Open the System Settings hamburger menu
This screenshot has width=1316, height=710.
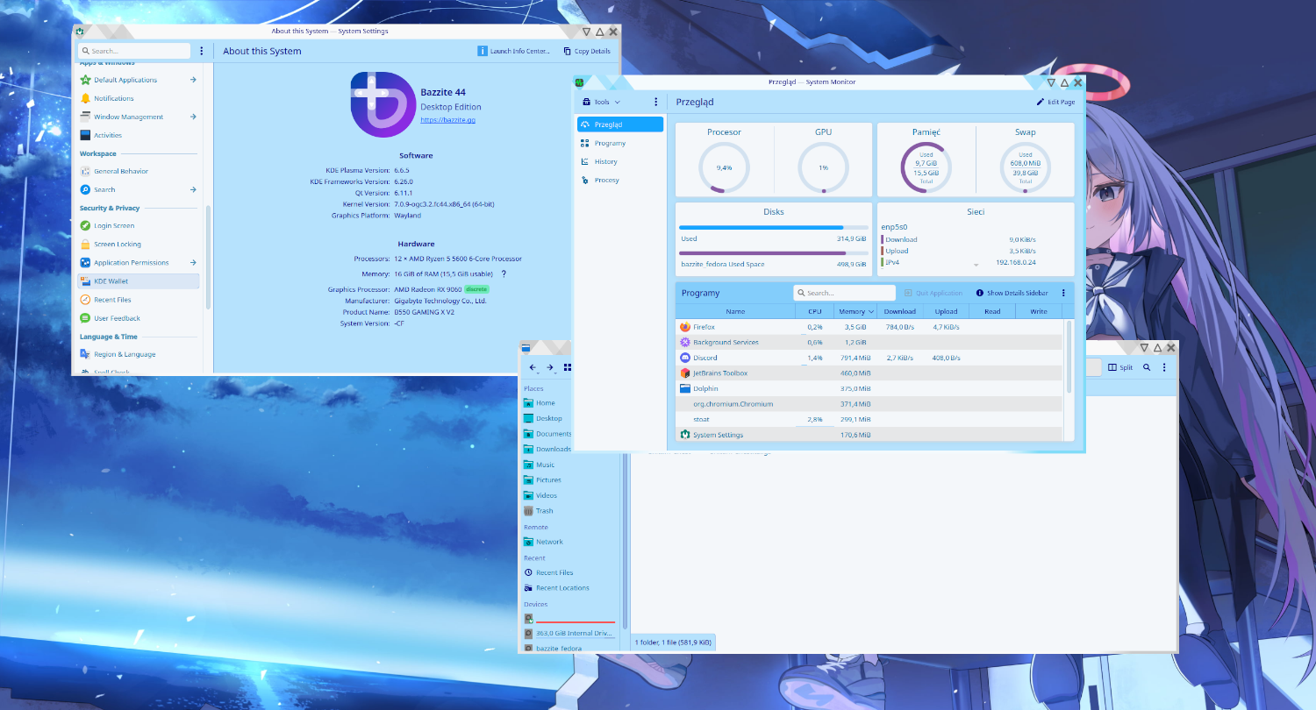point(202,51)
